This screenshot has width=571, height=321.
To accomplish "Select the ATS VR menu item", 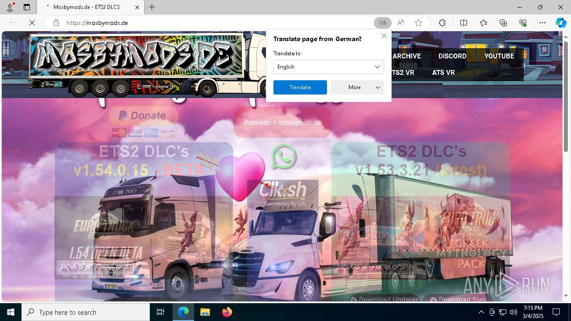I will click(x=443, y=73).
